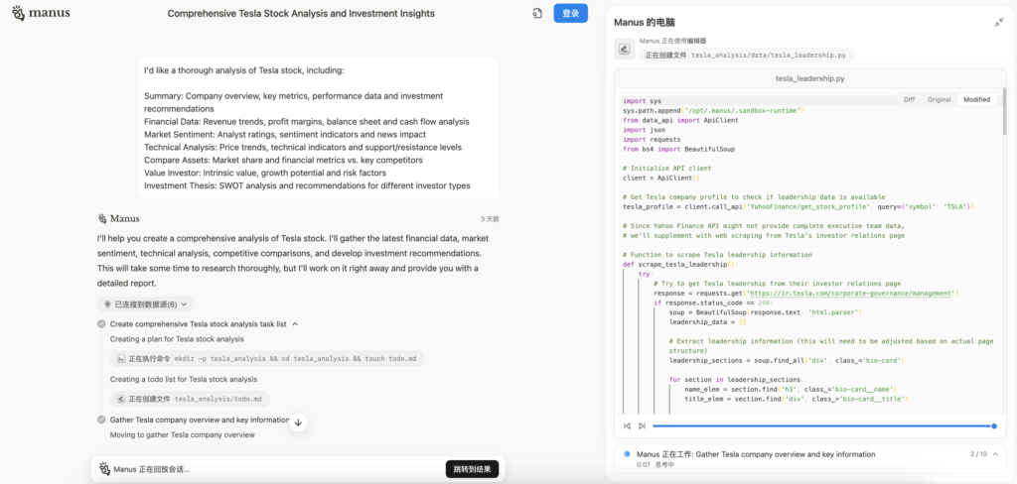Click 'Gather Tesla company overview and key information' step

point(199,420)
